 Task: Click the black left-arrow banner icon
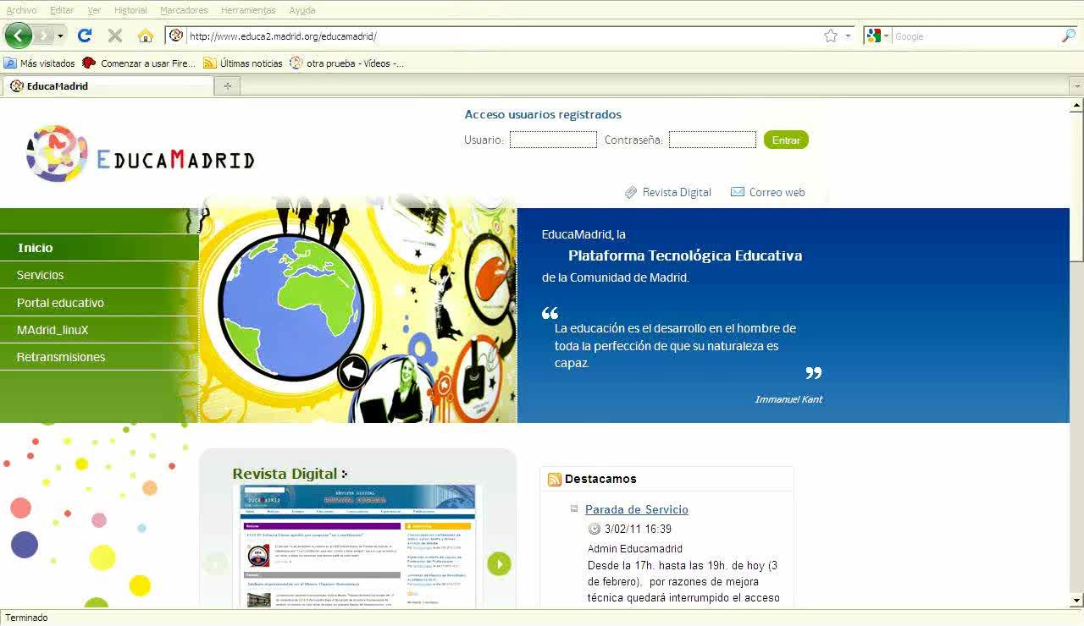pos(352,372)
